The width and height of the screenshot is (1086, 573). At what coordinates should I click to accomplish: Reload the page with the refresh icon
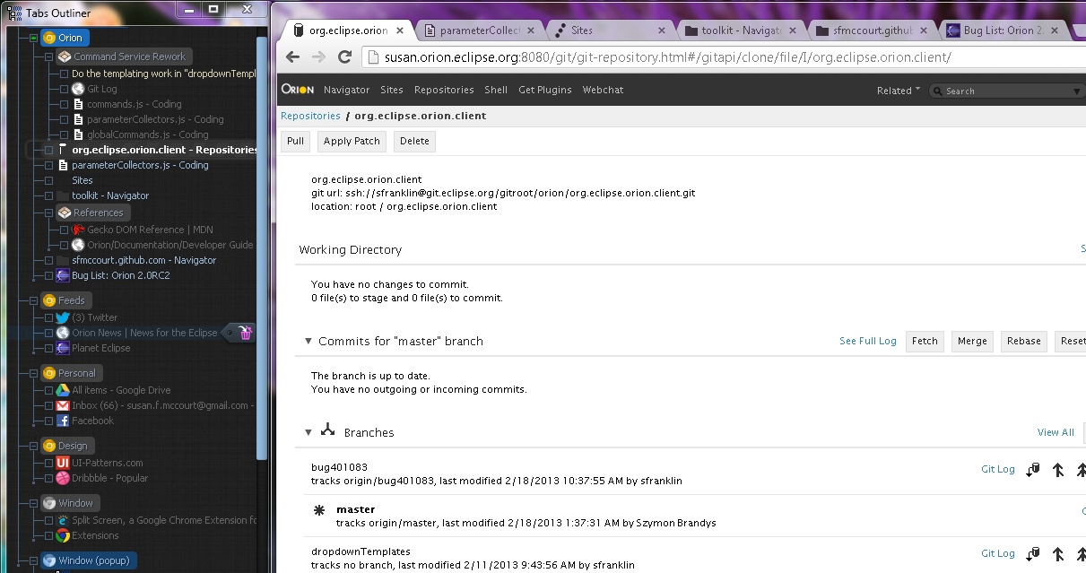(x=344, y=56)
